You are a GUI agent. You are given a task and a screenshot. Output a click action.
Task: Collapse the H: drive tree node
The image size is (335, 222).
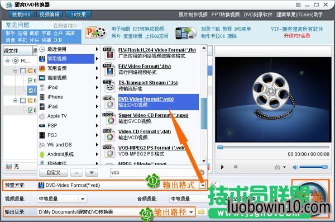click(7, 60)
